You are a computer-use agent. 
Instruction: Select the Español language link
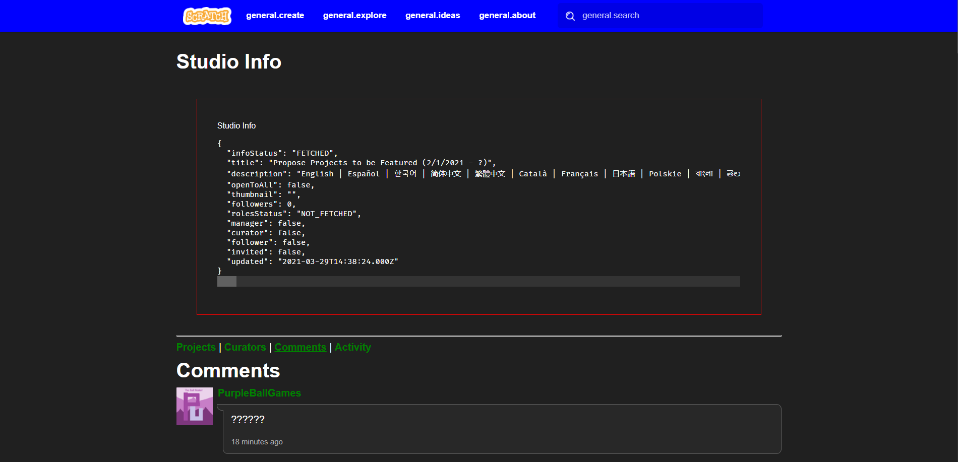point(364,173)
